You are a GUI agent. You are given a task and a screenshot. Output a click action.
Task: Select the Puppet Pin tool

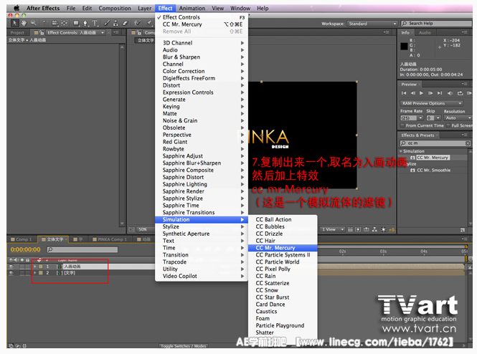(149, 23)
